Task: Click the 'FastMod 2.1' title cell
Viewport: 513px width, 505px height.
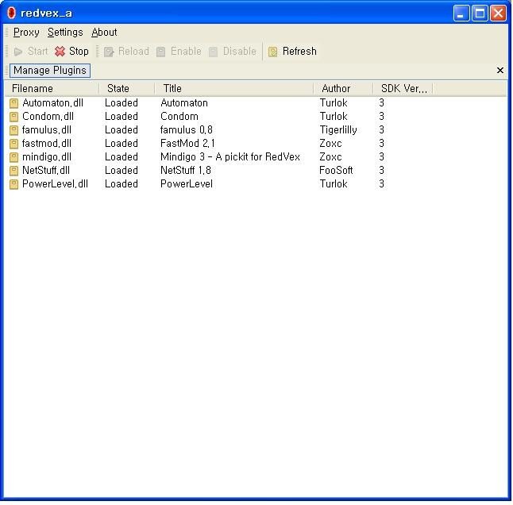Action: pyautogui.click(x=187, y=143)
